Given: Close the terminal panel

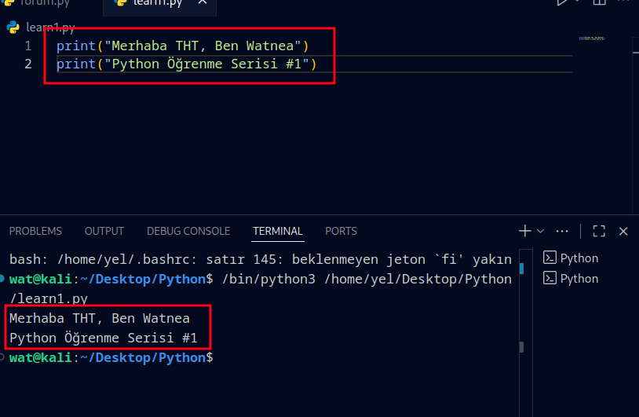Looking at the screenshot, I should coord(623,231).
